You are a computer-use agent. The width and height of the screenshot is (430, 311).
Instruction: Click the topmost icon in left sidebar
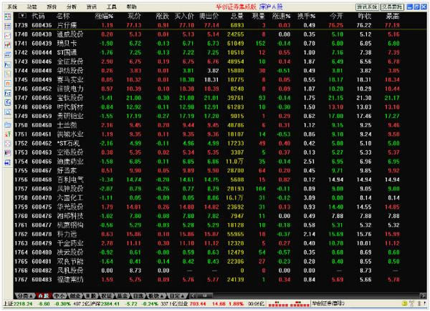click(x=5, y=14)
